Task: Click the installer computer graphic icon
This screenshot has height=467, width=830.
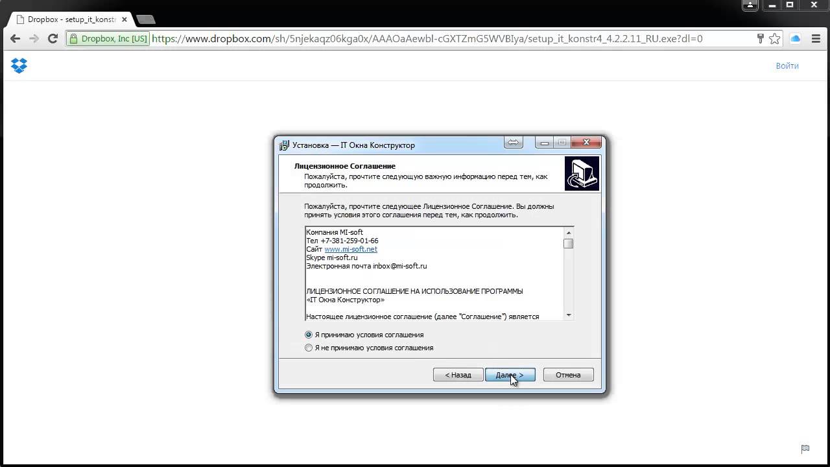Action: 582,174
